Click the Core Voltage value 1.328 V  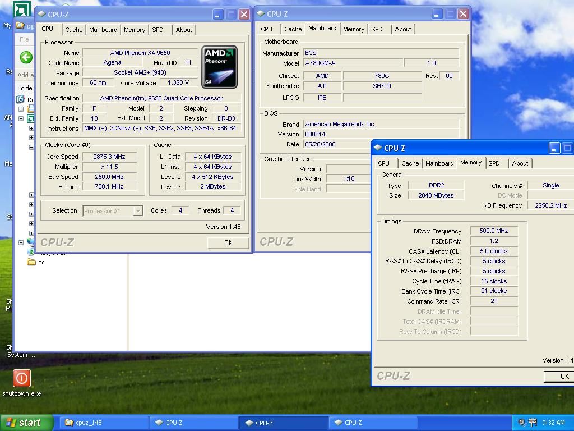click(x=178, y=83)
